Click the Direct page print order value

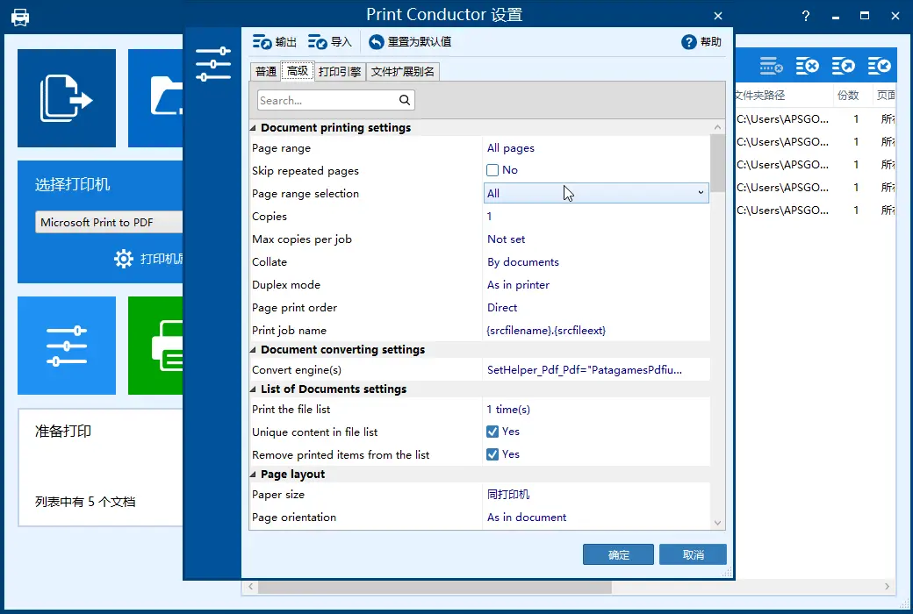coord(502,307)
